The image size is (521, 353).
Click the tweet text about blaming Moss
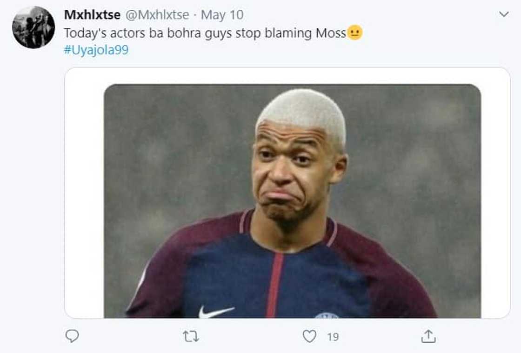pos(205,33)
